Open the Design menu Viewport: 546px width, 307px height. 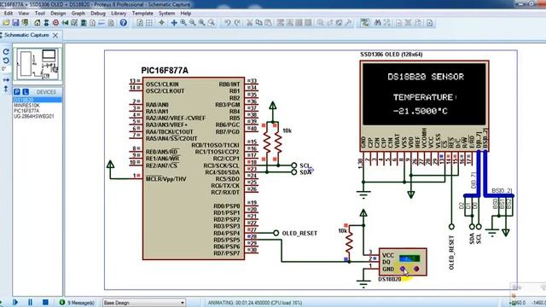pyautogui.click(x=58, y=14)
